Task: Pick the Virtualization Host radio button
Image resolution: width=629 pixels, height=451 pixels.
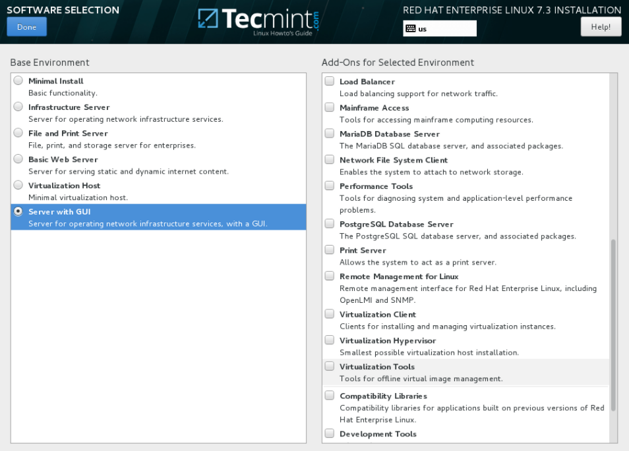Action: pyautogui.click(x=18, y=185)
